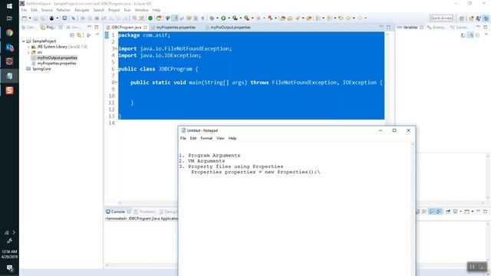This screenshot has width=491, height=276.
Task: Select the Problems view tab
Action: (145, 212)
